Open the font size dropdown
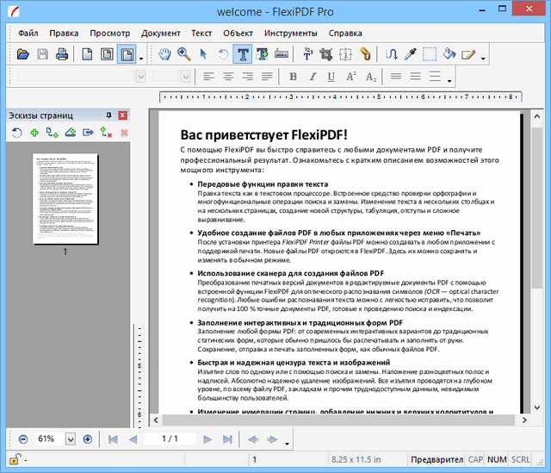 [x=186, y=77]
